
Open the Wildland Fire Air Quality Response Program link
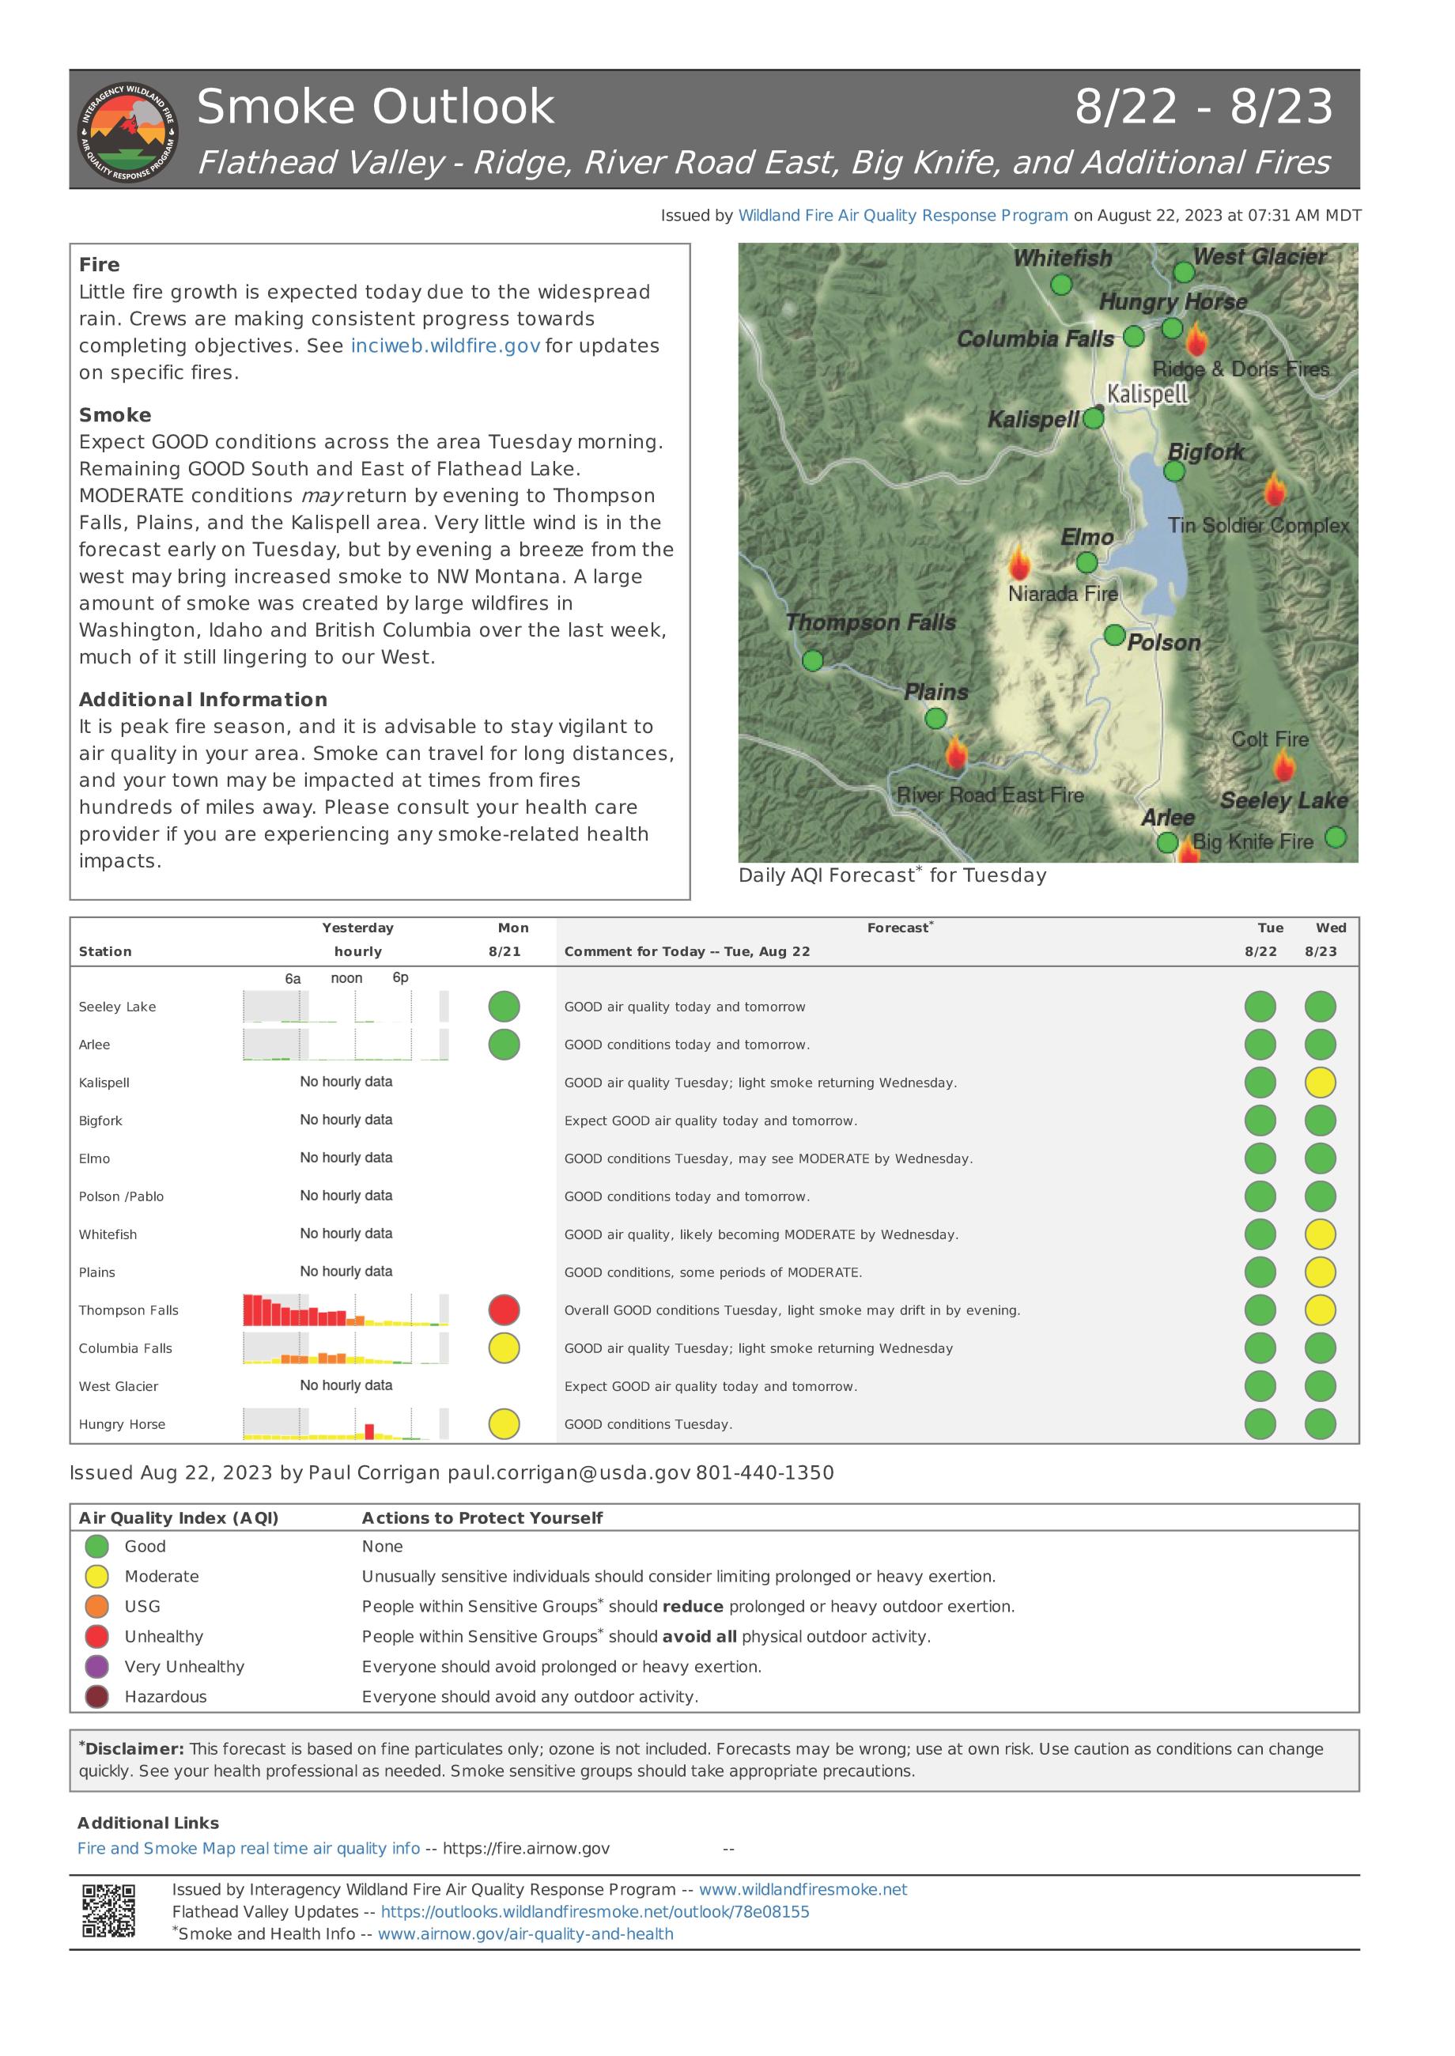(902, 216)
